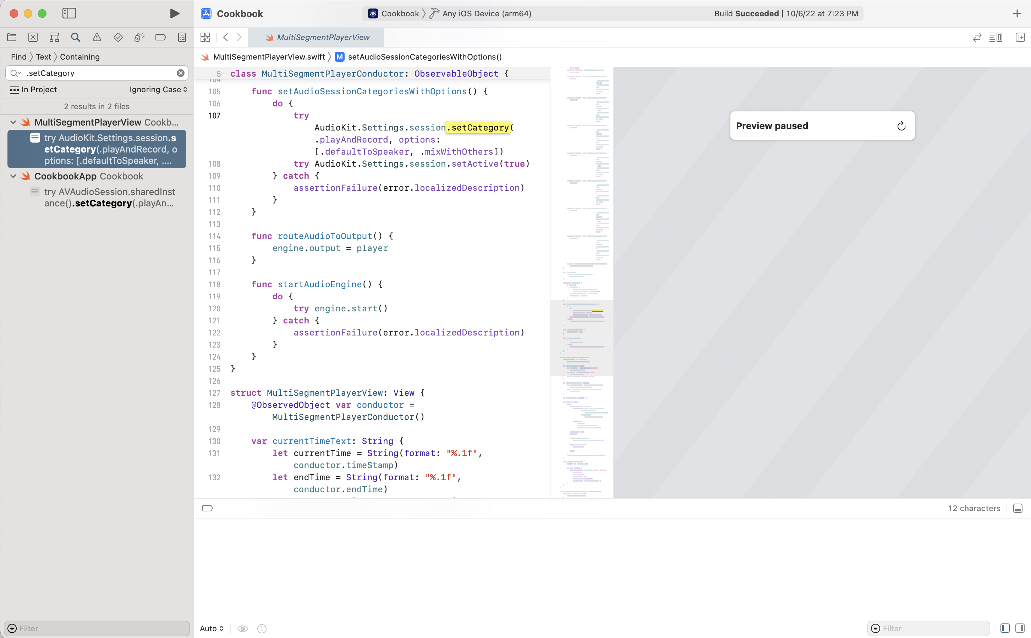Collapse the CookbookApp results group
Viewport: 1031px width, 638px height.
pyautogui.click(x=13, y=176)
